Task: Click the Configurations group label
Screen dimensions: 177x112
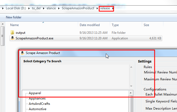Action: coord(155,89)
